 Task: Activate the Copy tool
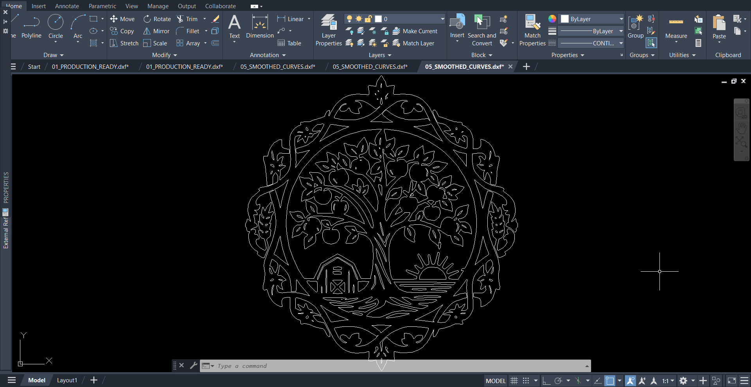[122, 31]
